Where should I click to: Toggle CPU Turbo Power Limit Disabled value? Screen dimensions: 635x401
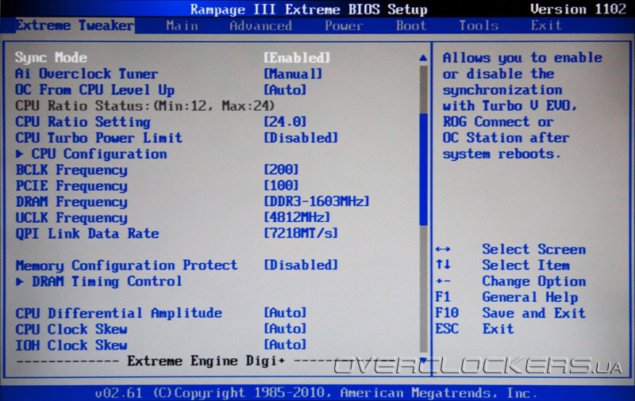pos(301,138)
